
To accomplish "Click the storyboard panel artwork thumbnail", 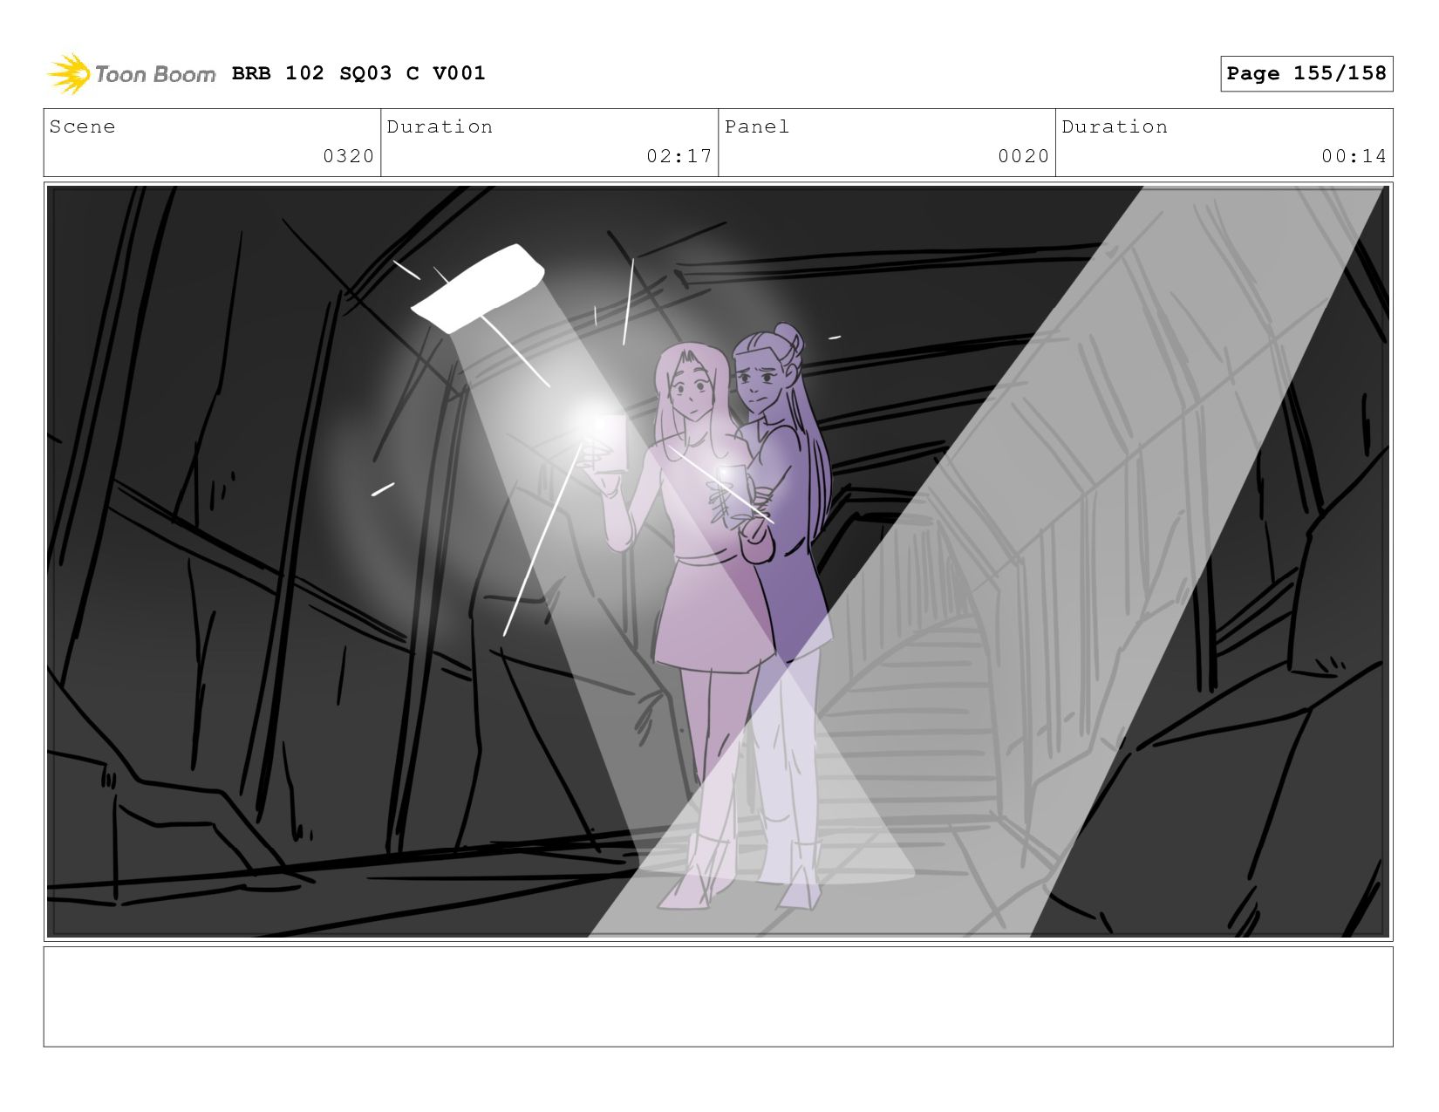I will click(718, 562).
